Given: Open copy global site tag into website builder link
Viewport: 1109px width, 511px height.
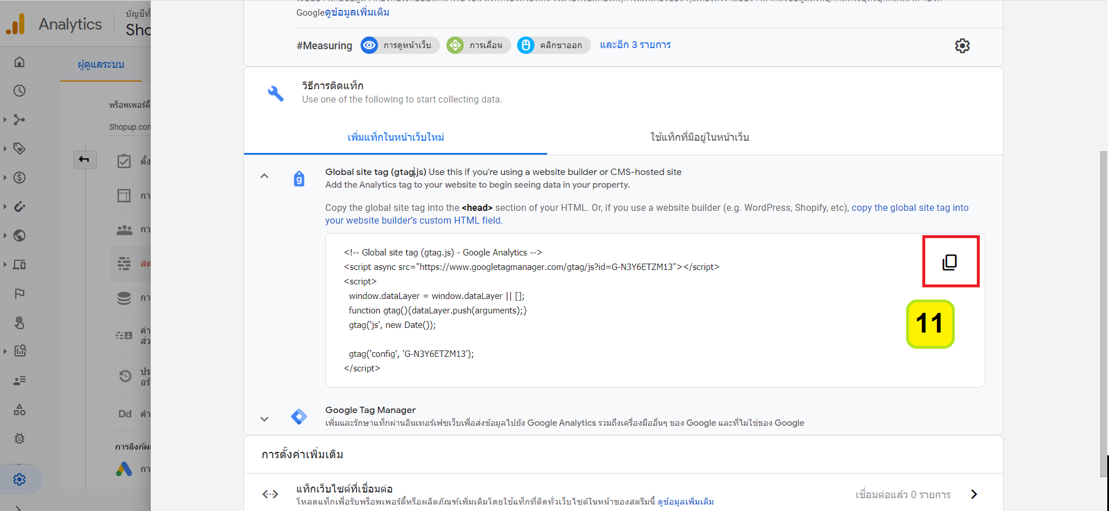Looking at the screenshot, I should point(647,214).
